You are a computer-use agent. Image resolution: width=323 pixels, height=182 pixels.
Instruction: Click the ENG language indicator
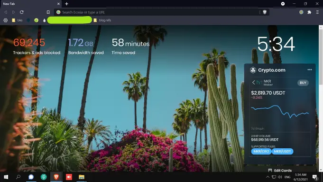287,177
